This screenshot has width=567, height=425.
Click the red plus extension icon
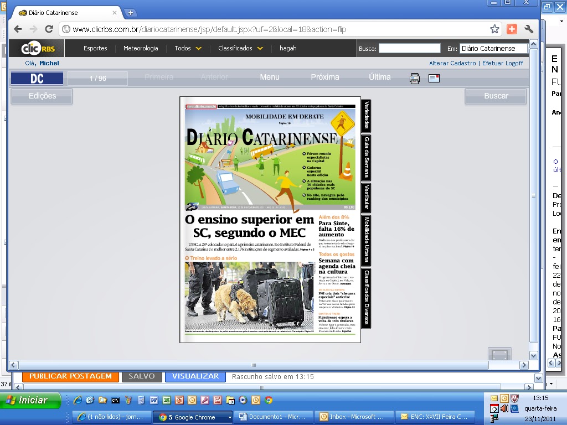[512, 29]
